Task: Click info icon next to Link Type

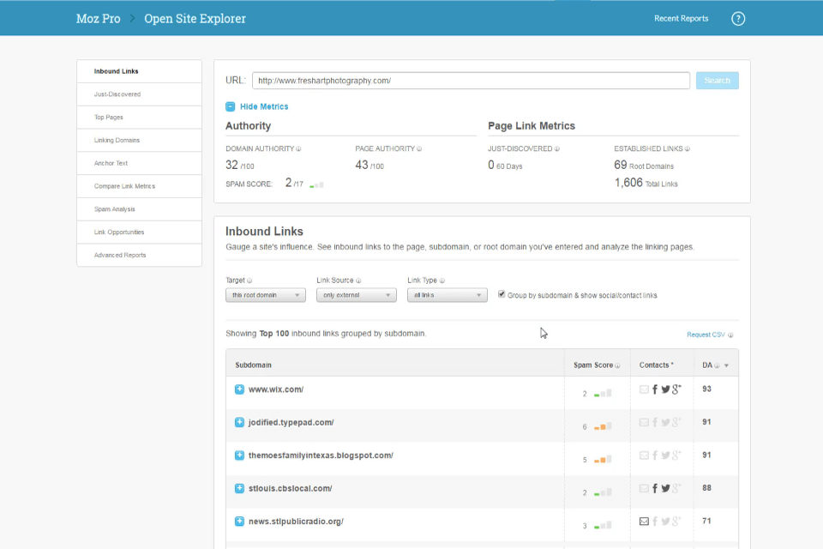Action: pos(442,281)
